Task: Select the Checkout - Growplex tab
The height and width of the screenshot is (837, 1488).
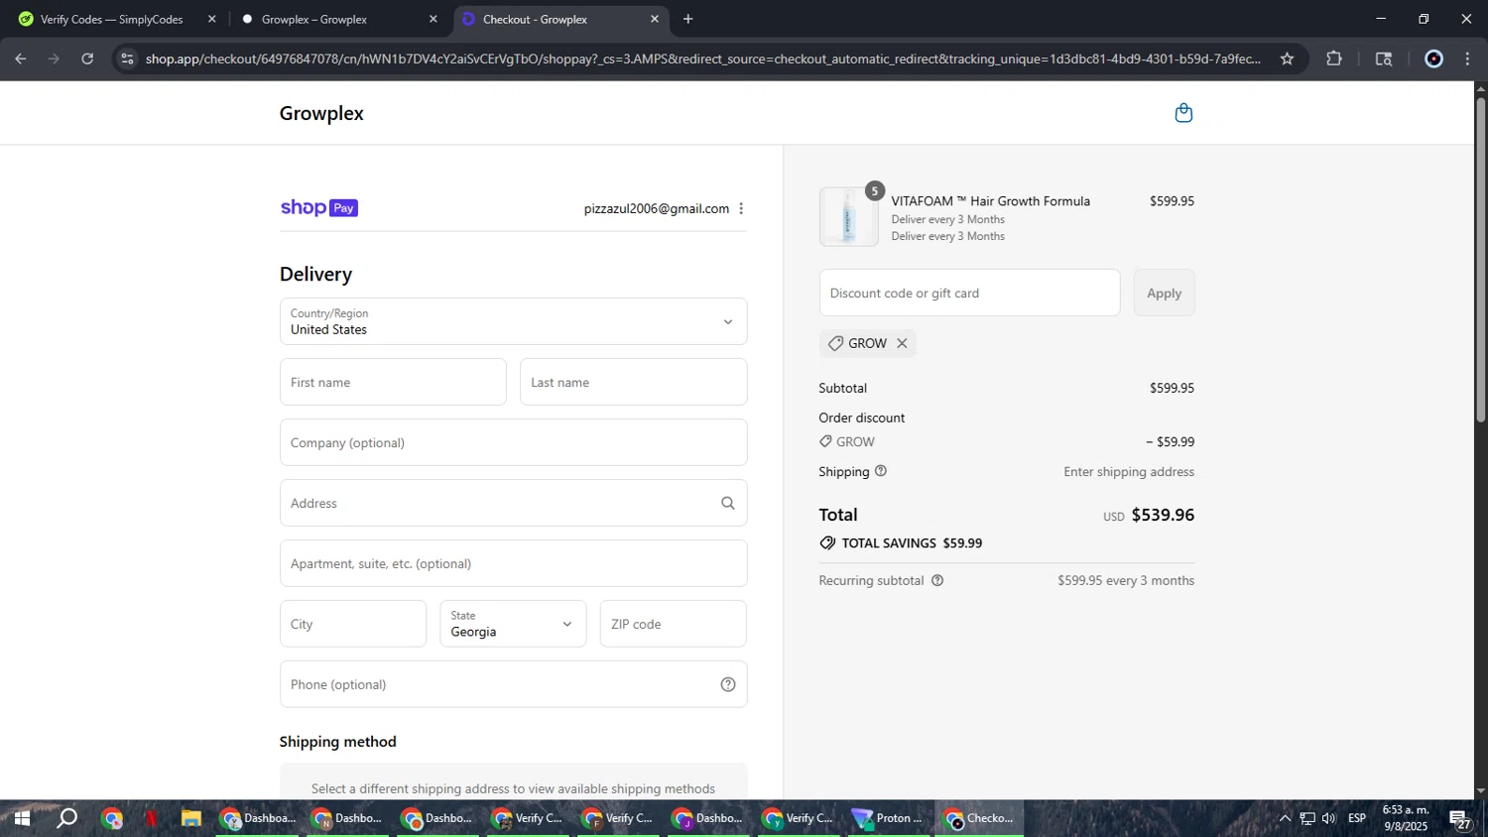Action: point(560,19)
